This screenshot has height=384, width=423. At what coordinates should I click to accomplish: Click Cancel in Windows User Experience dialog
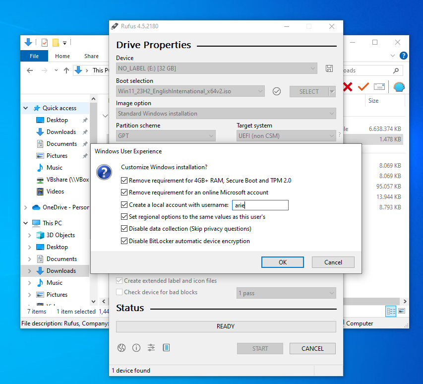tap(333, 262)
